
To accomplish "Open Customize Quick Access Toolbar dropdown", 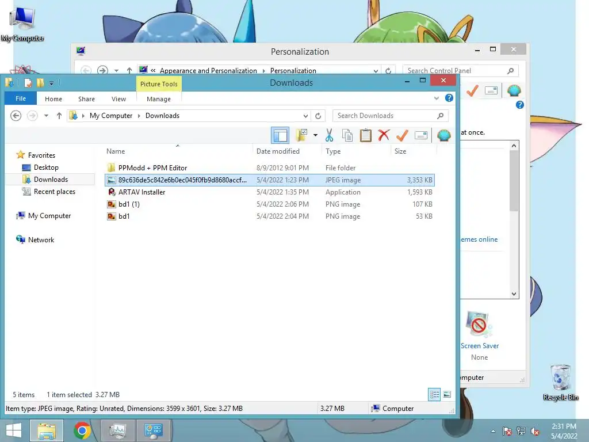I will pos(51,83).
